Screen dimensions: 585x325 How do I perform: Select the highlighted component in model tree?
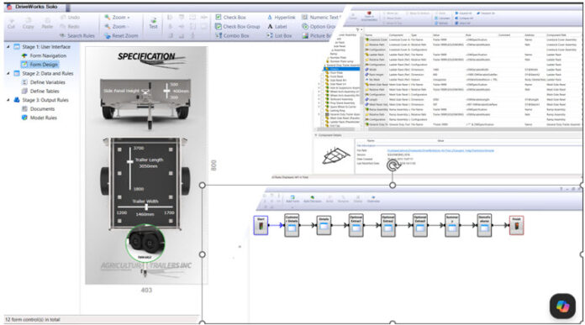pos(342,69)
